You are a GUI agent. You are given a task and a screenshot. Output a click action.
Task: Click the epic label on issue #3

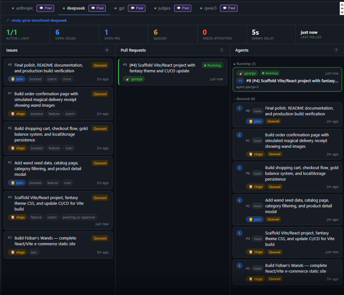pos(34,252)
